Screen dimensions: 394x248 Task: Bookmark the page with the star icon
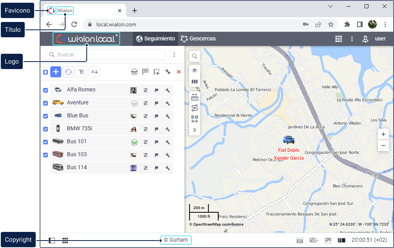point(331,24)
